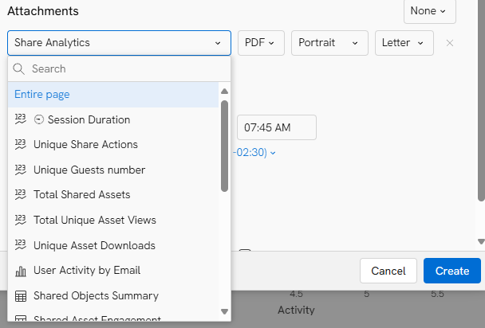The width and height of the screenshot is (485, 328).
Task: Remove attachment with the X icon
Action: click(450, 43)
